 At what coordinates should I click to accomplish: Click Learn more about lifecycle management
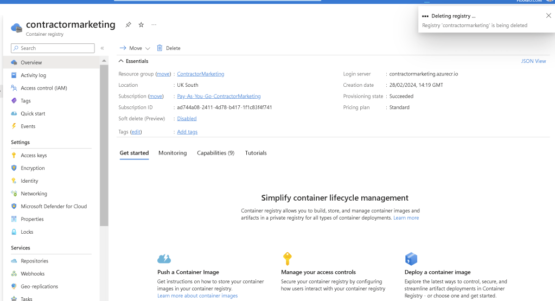[406, 218]
